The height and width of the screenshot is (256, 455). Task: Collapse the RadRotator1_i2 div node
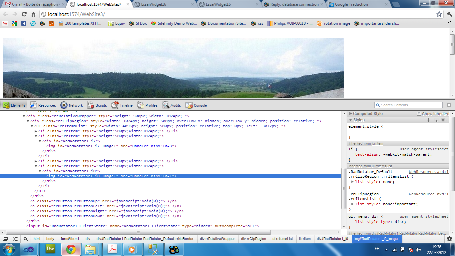pyautogui.click(x=40, y=141)
